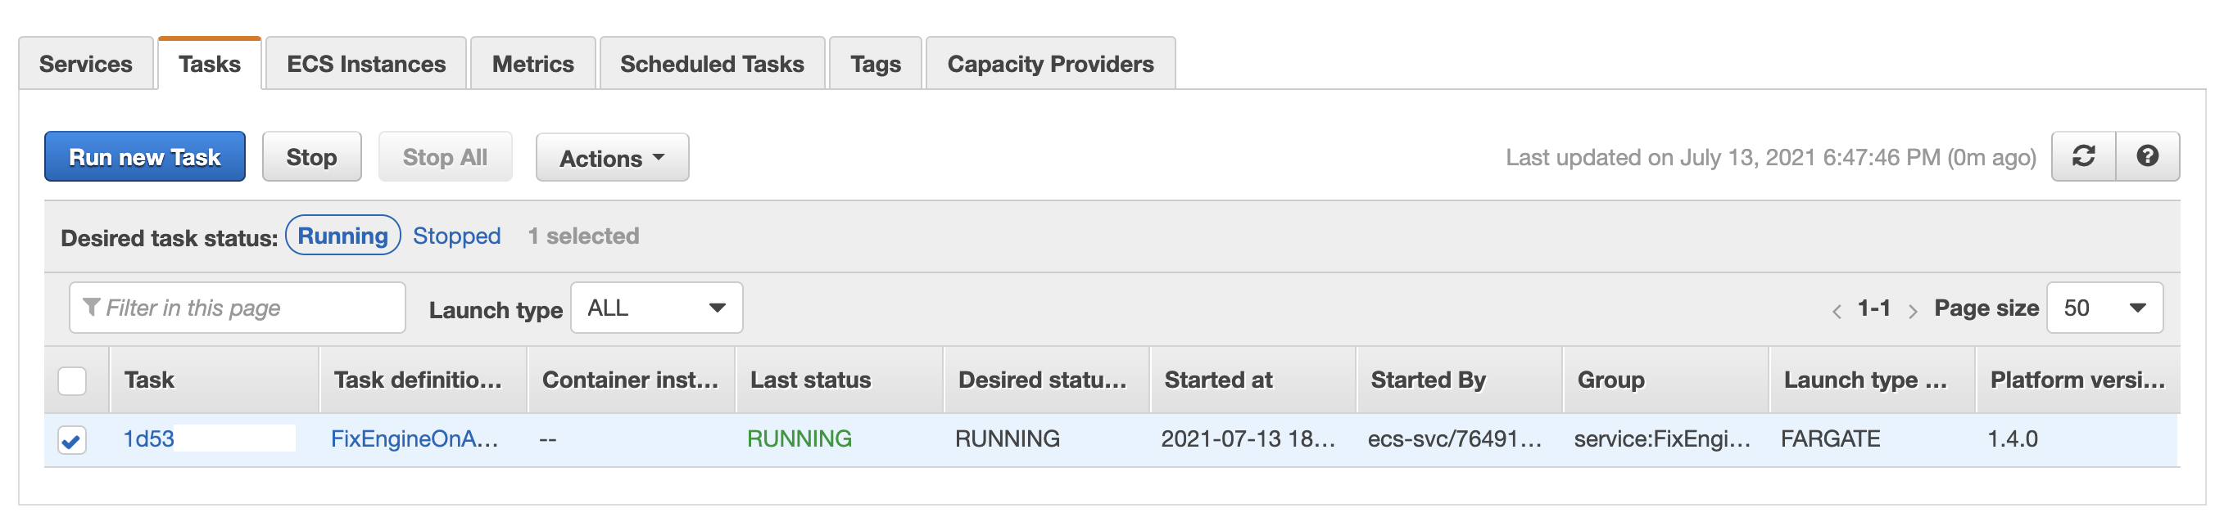Sort by the Last status column header
Screen dimensions: 2215x517
click(810, 380)
